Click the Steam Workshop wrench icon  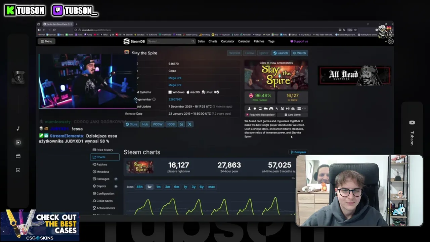(x=277, y=109)
